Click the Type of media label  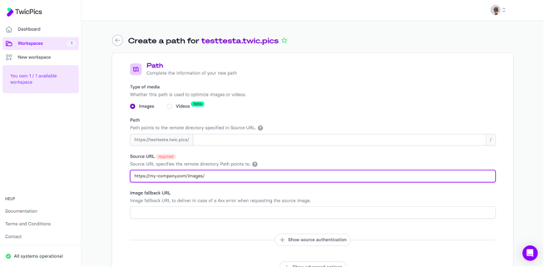pos(145,87)
